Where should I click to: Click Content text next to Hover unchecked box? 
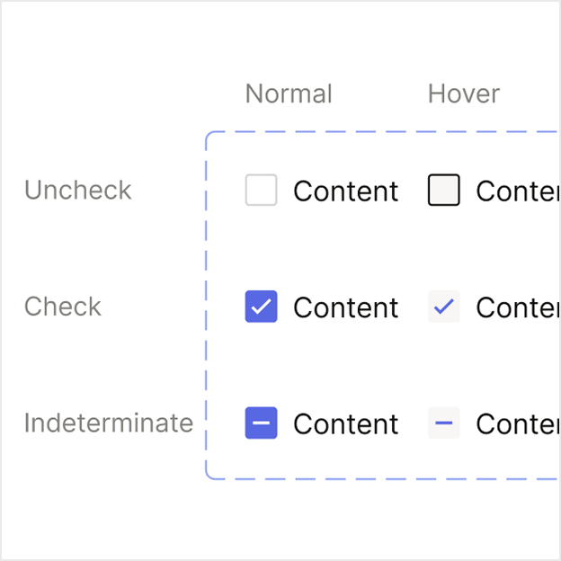[x=518, y=191]
